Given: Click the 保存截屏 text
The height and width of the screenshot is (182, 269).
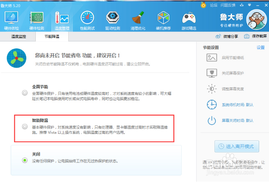Looking at the screenshot, I should 259,36.
